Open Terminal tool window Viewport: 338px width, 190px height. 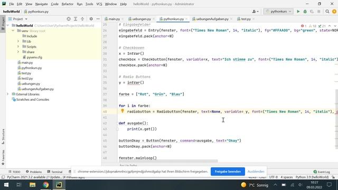pyautogui.click(x=55, y=172)
